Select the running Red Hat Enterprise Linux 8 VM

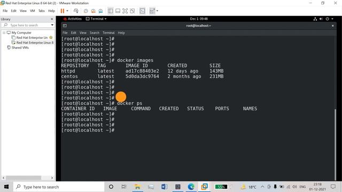coord(35,43)
